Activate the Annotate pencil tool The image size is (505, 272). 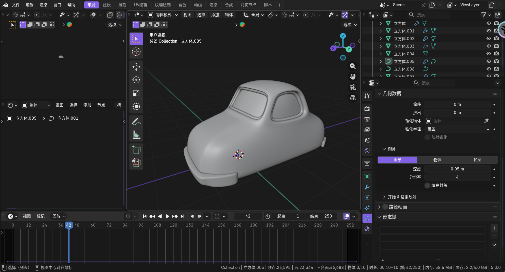(136, 122)
